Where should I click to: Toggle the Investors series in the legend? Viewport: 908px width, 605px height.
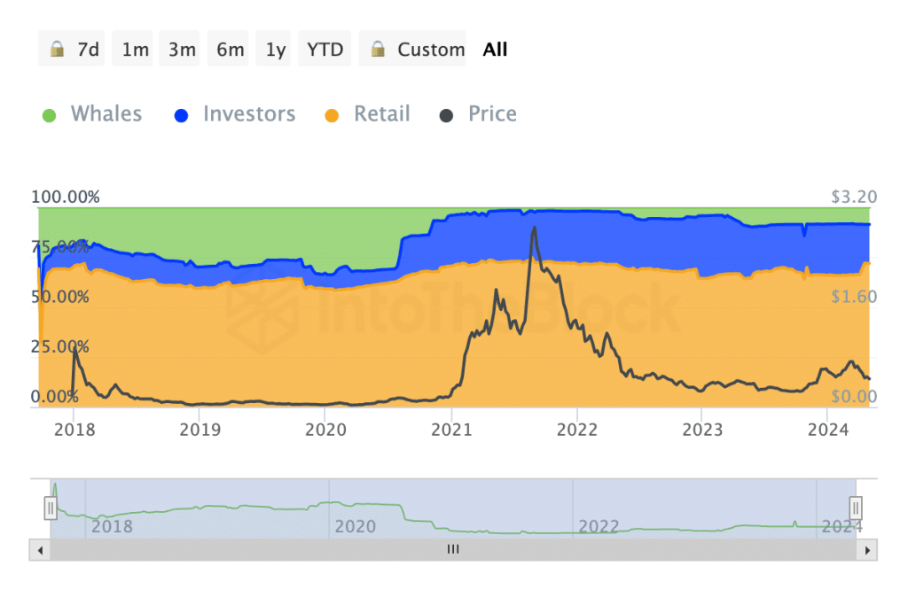(235, 114)
